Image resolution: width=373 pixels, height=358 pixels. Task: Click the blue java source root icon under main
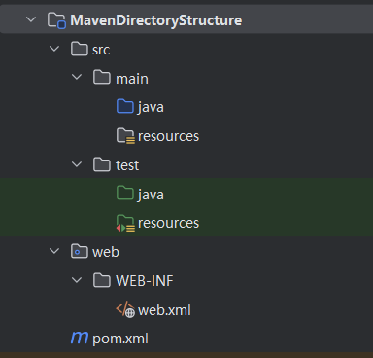(x=125, y=106)
